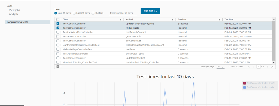Check the getContactList row checkbox

(x=58, y=41)
